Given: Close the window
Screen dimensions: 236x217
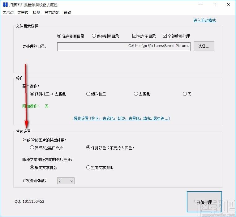Looking at the screenshot, I should 229,5.
